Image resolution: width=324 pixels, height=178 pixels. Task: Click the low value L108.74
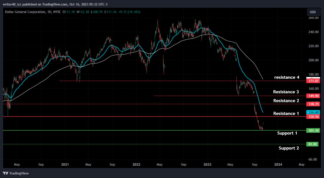coord(97,12)
